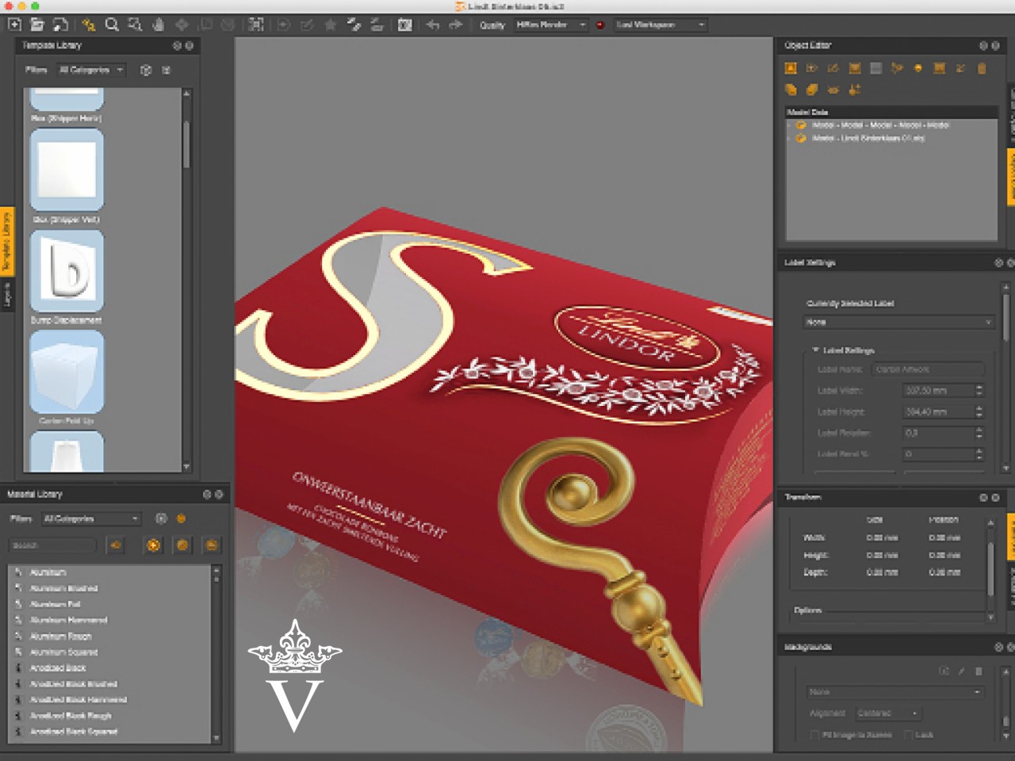Click the gray square icon in Object Editor
Viewport: 1015px width, 761px height.
(875, 69)
